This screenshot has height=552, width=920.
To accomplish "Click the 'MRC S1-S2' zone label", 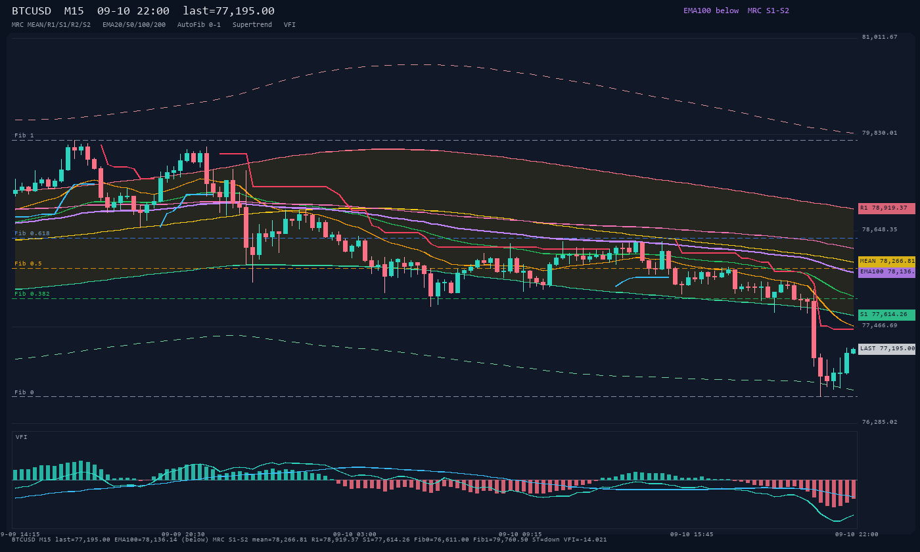I will point(768,11).
